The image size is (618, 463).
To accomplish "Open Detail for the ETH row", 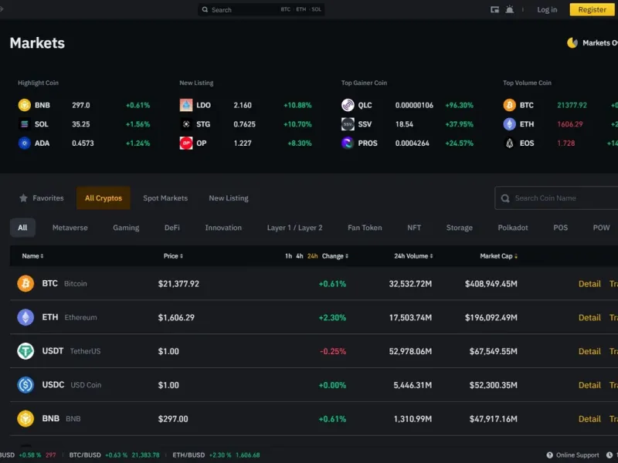I will tap(589, 317).
